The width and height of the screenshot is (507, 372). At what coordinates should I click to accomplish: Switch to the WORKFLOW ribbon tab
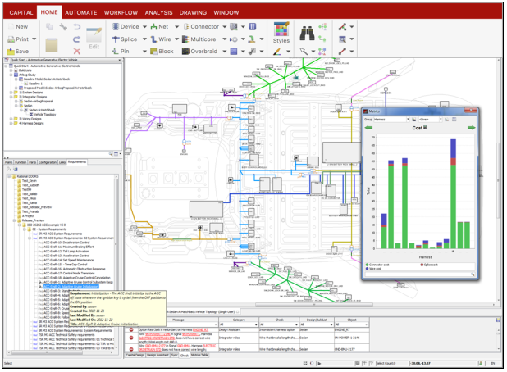pos(121,13)
